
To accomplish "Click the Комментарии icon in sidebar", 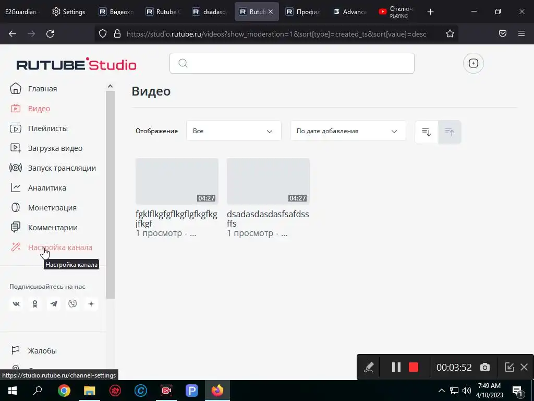I will click(15, 227).
